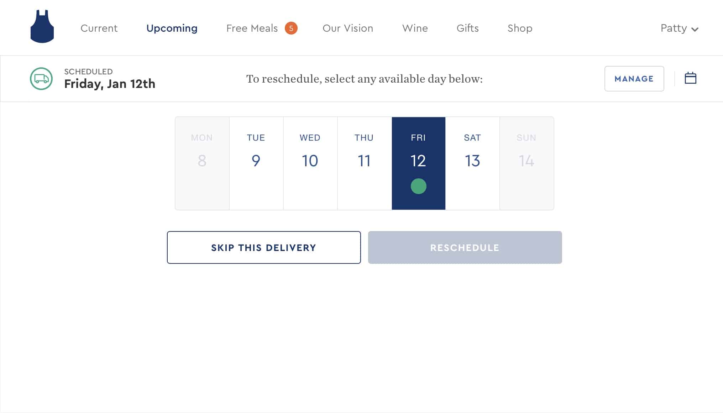Image resolution: width=723 pixels, height=413 pixels.
Task: Select Wednesday 10 as delivery day
Action: click(x=310, y=163)
